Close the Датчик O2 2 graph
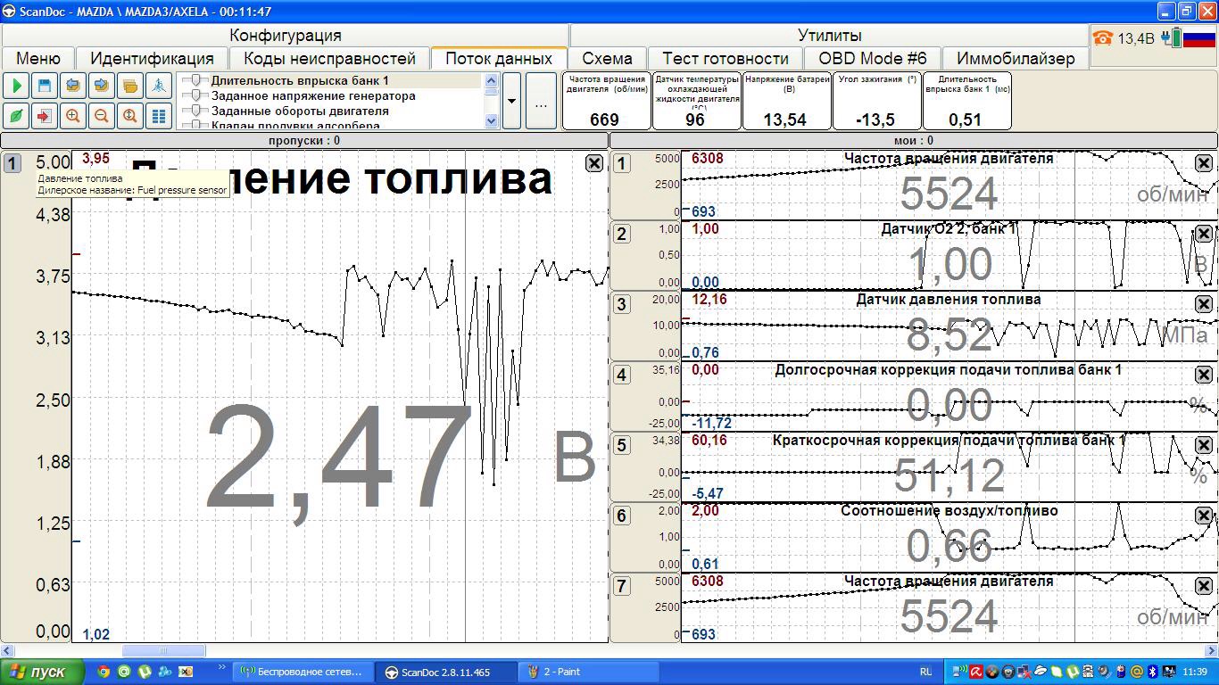Image resolution: width=1219 pixels, height=685 pixels. click(x=1204, y=234)
